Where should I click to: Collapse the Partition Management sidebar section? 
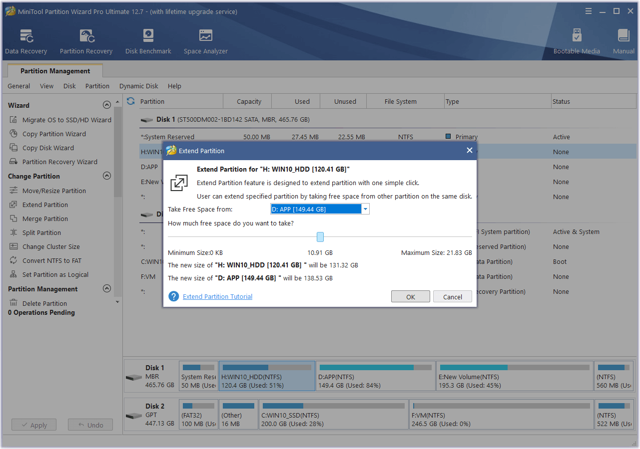point(106,289)
